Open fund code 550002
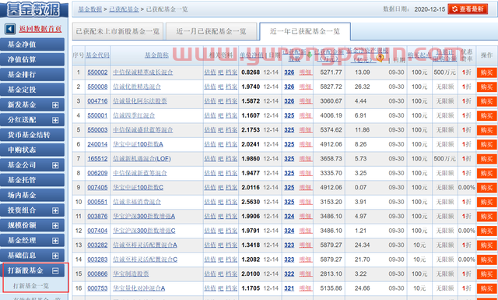Image resolution: width=498 pixels, height=300 pixels. pos(97,72)
